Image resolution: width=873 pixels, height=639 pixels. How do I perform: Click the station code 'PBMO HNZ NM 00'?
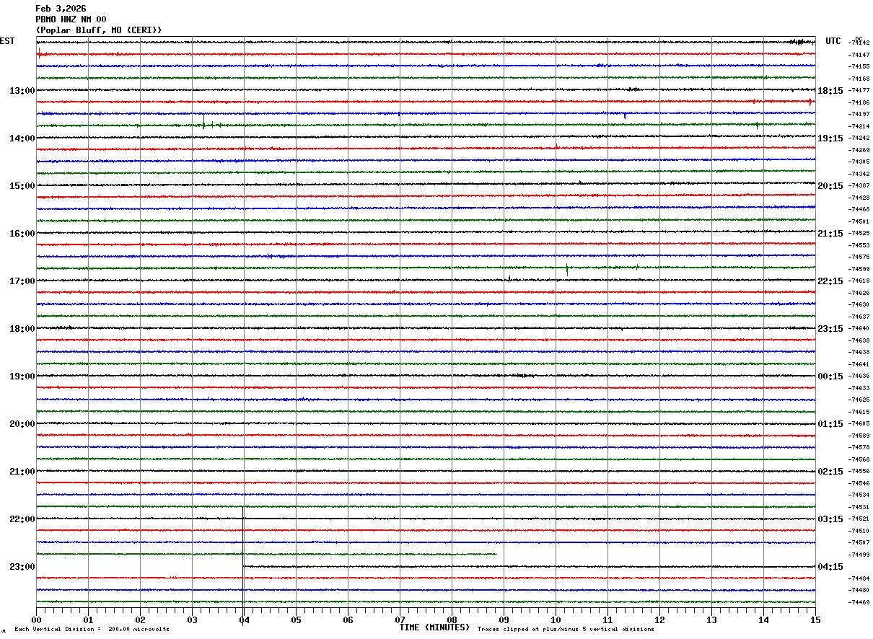click(71, 19)
